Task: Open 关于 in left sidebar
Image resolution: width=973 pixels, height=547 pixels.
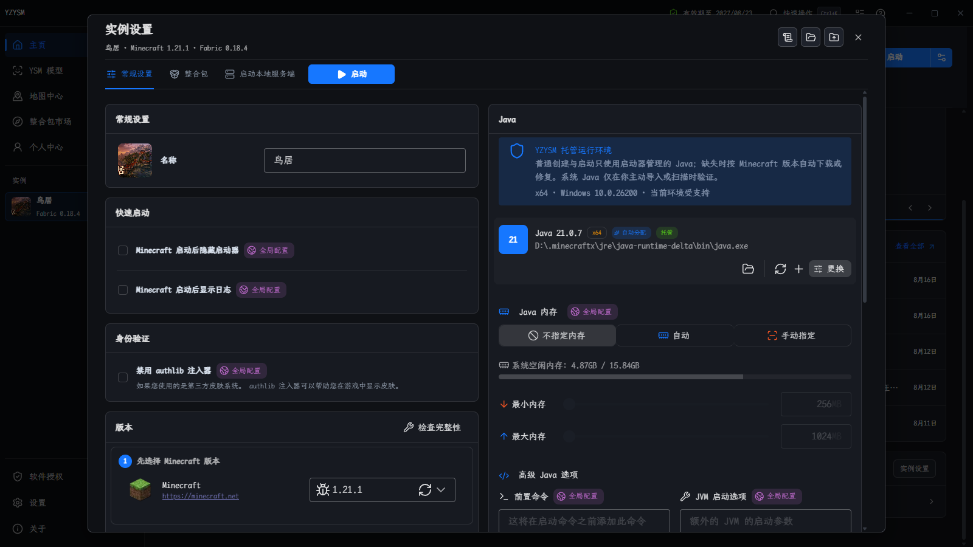Action: point(47,529)
